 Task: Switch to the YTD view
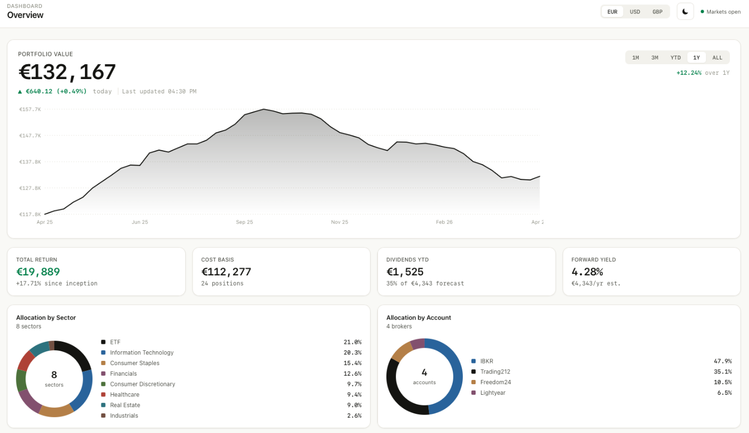[675, 57]
